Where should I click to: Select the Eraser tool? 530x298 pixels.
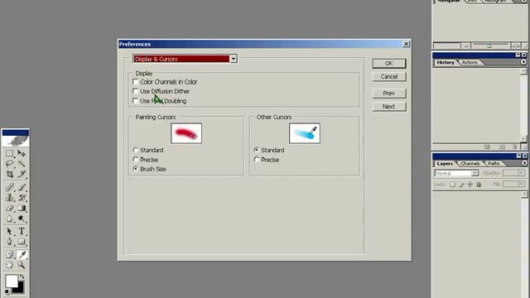9,208
